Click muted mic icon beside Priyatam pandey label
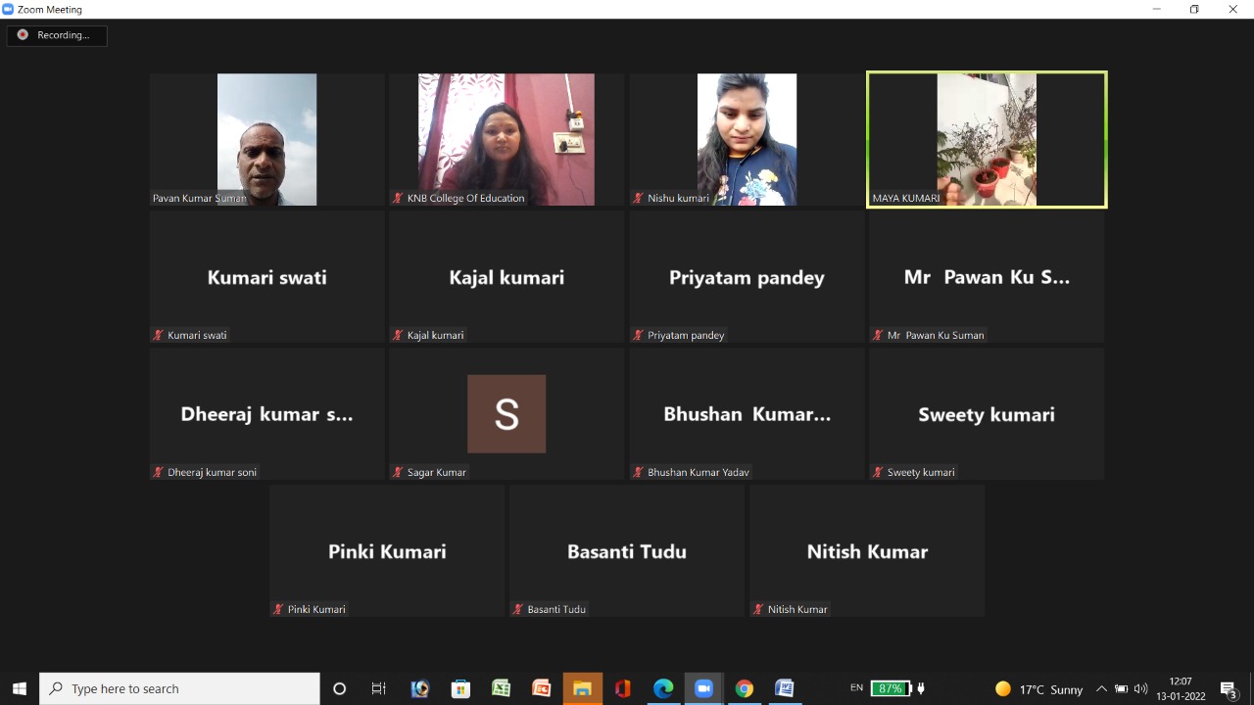The image size is (1254, 705). [638, 335]
